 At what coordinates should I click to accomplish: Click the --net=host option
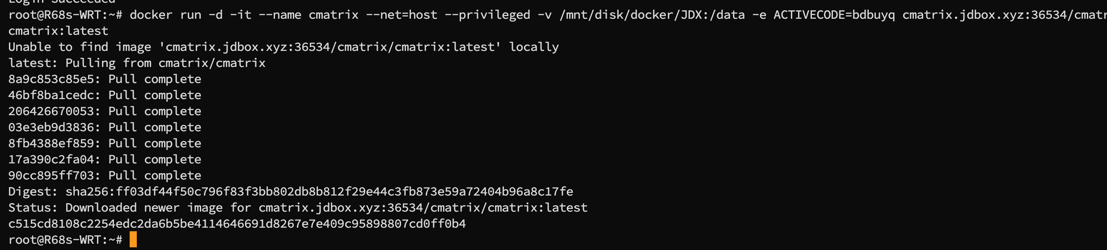pyautogui.click(x=401, y=15)
